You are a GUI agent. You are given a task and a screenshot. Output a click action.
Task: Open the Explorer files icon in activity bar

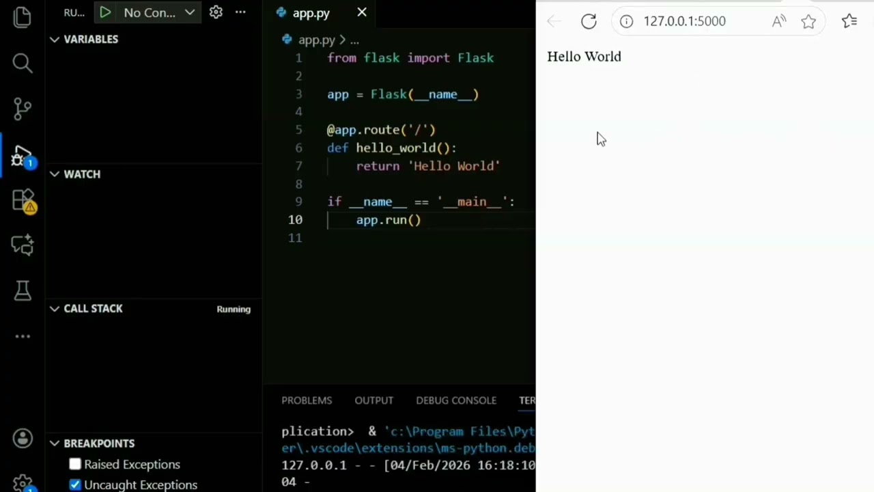23,17
